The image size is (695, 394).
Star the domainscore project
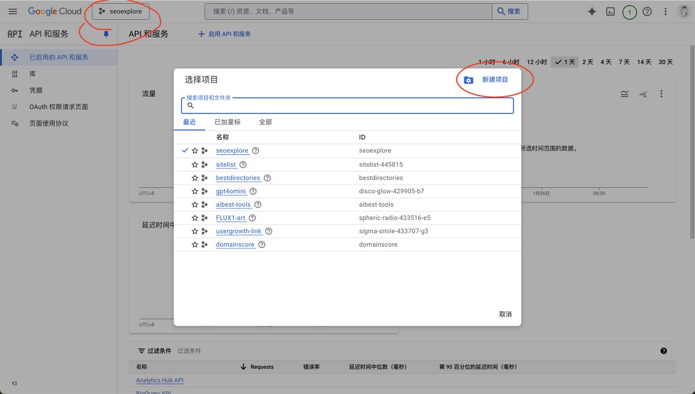[x=195, y=244]
